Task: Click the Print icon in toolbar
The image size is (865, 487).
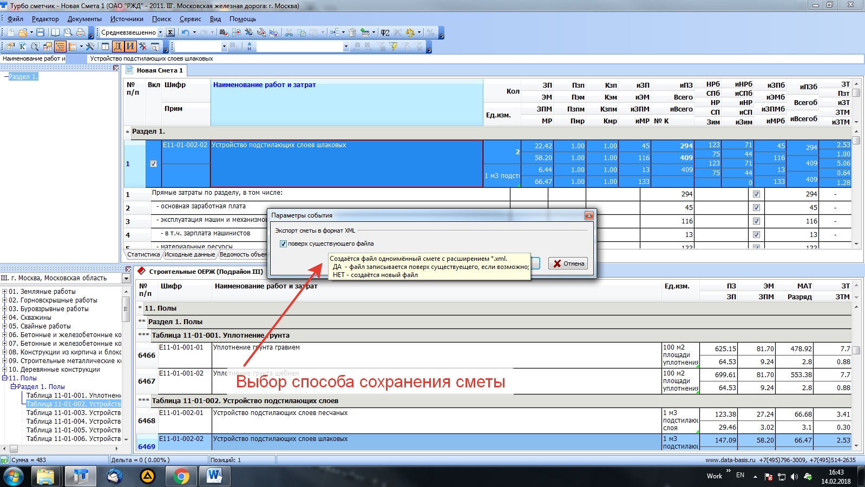Action: point(80,32)
